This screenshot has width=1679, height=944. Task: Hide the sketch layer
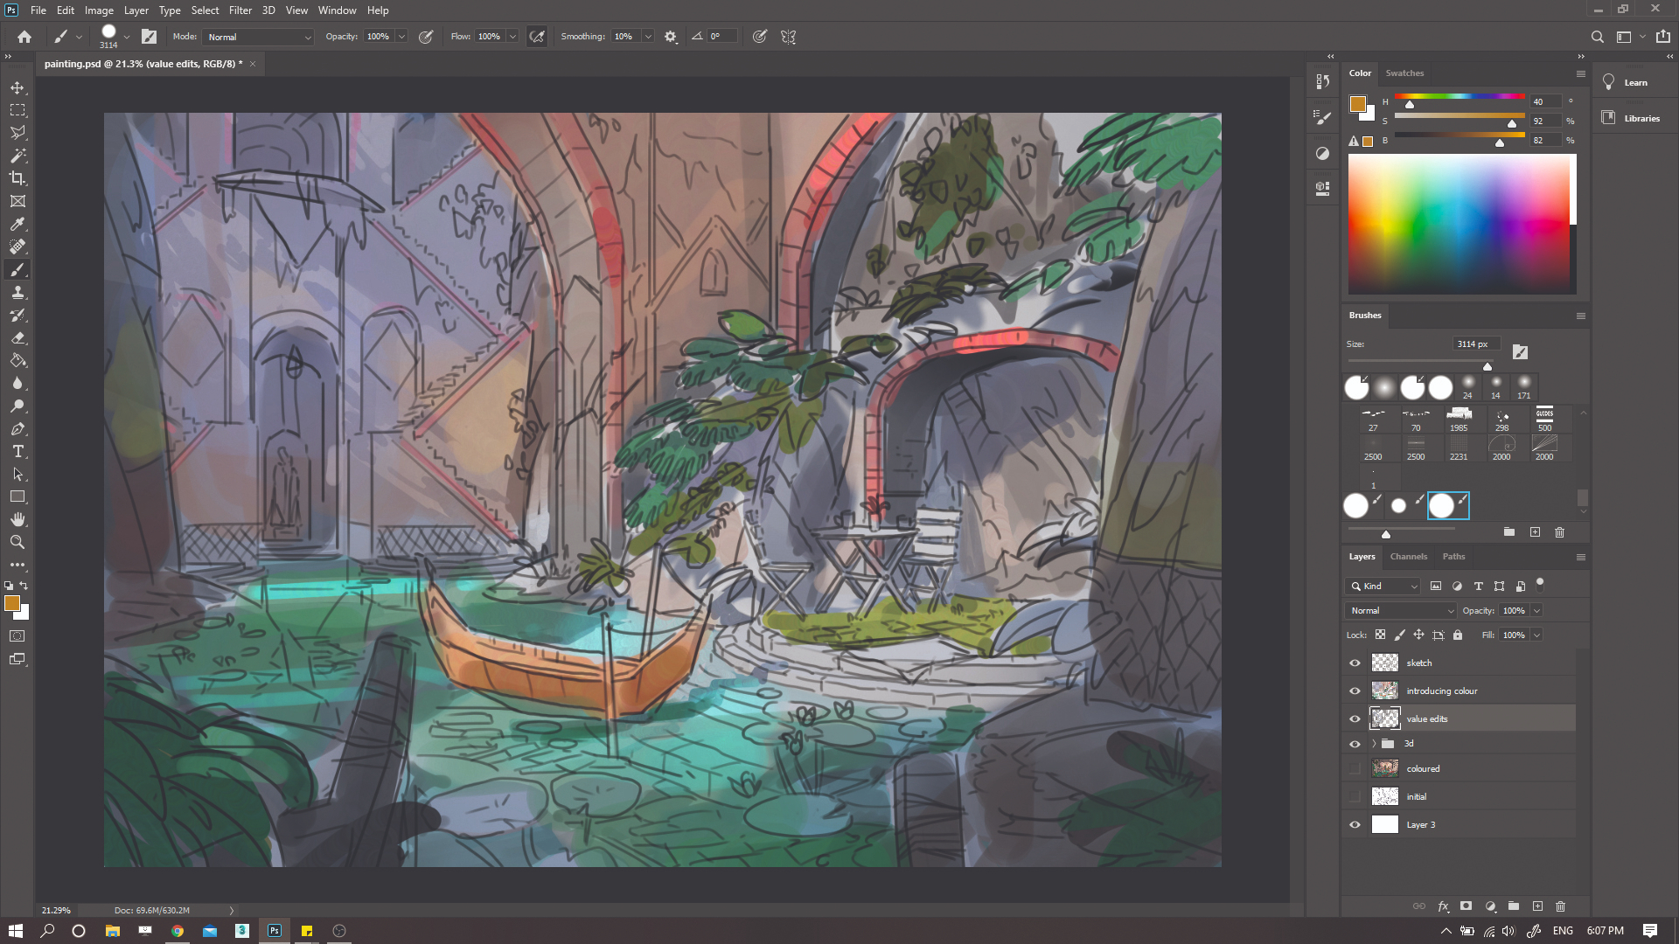(x=1355, y=663)
